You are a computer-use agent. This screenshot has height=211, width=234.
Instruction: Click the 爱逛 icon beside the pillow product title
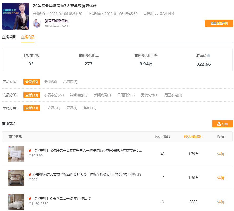tap(30, 150)
